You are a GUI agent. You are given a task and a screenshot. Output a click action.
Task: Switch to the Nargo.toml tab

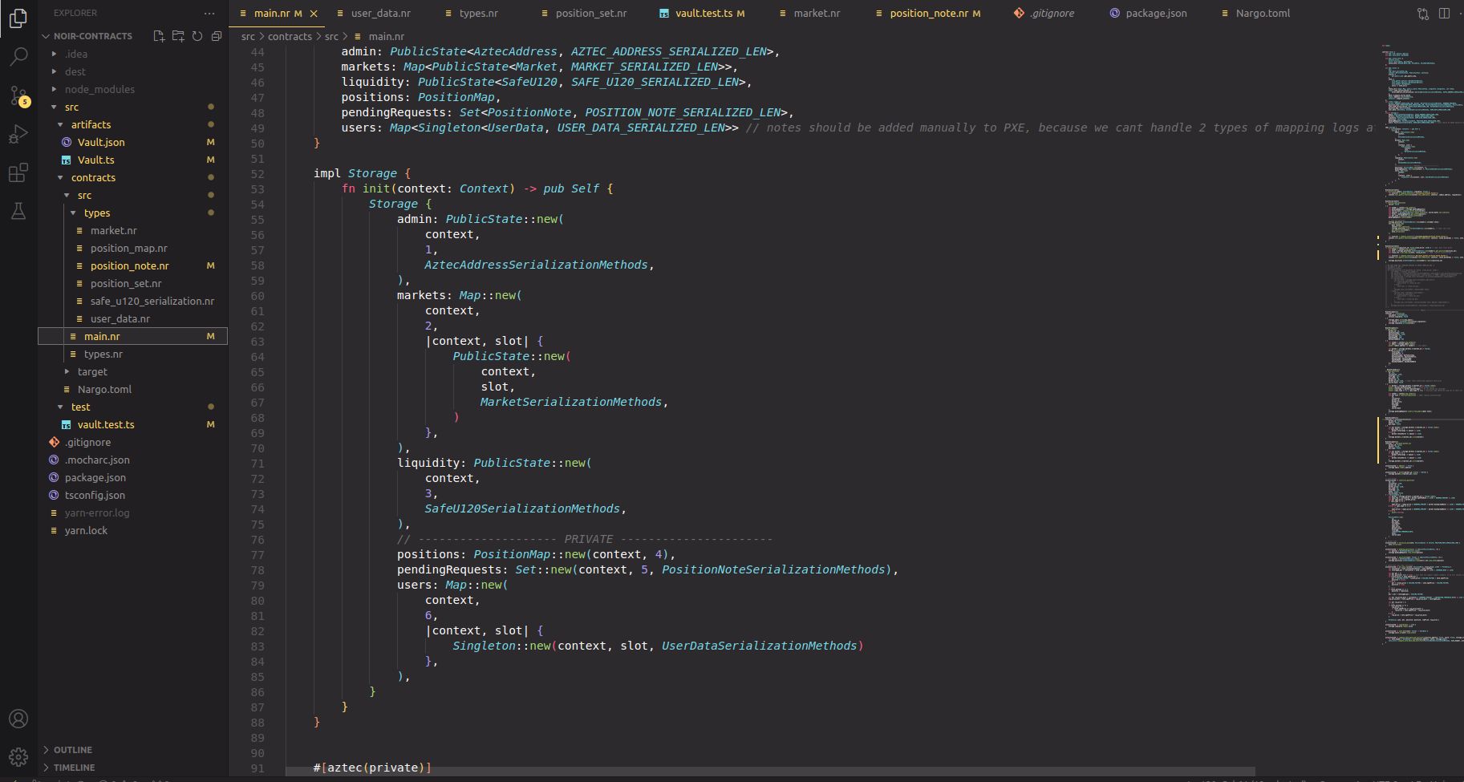[x=1263, y=14]
